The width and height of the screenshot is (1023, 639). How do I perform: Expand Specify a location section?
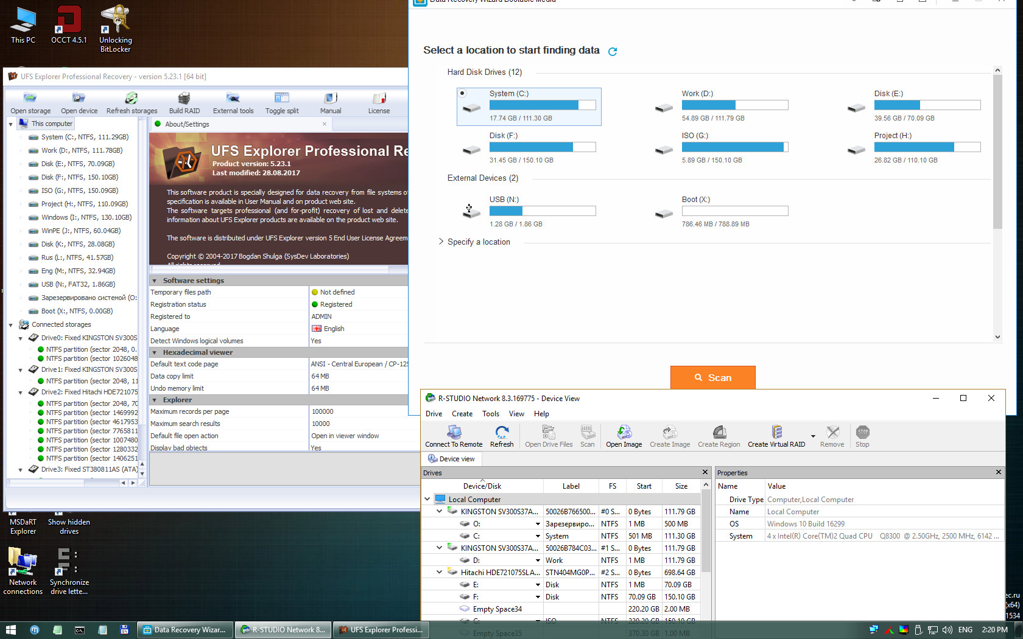point(441,242)
